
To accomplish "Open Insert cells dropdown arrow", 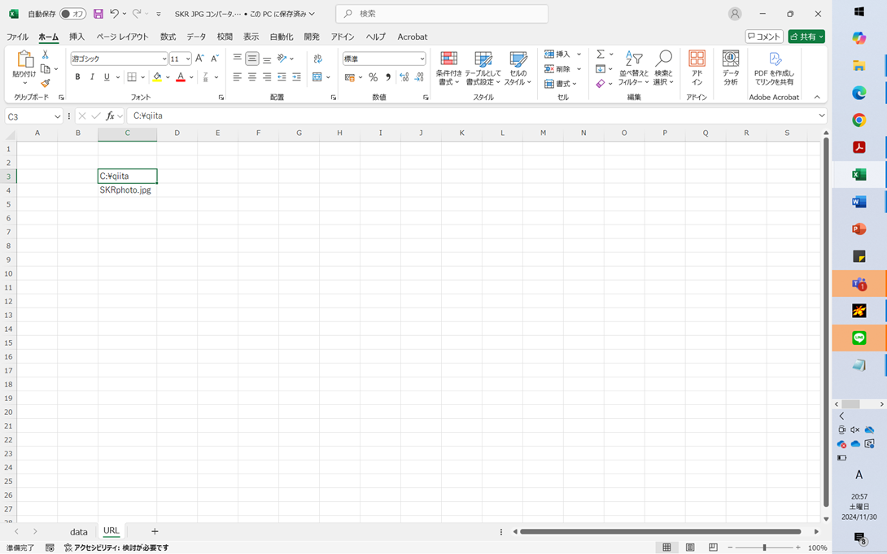I will (579, 55).
